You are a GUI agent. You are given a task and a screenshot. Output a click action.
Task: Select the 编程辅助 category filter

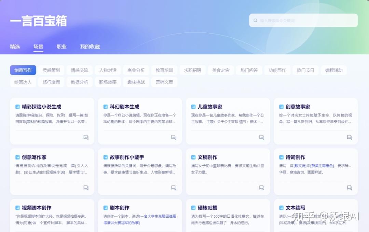(334, 70)
